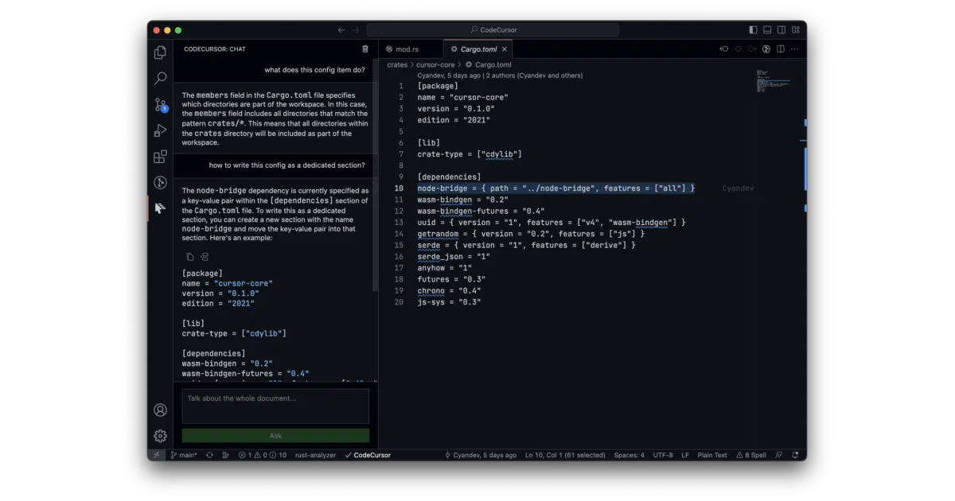
Task: Click the serde_json line in editor
Action: [x=454, y=257]
